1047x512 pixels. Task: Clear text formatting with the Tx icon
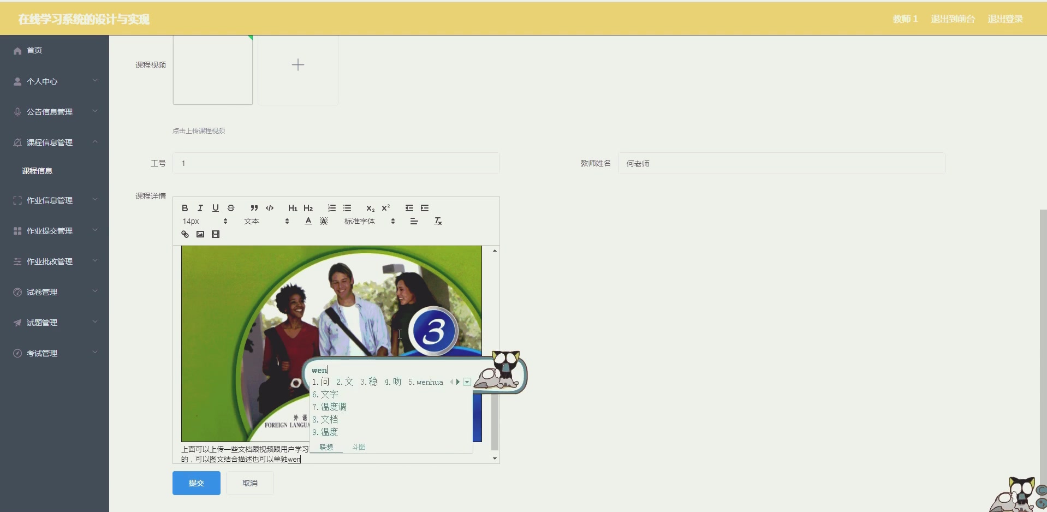click(438, 221)
